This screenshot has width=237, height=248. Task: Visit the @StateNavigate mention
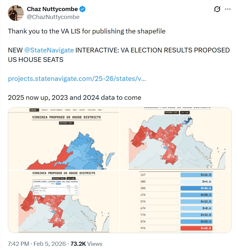(x=49, y=50)
